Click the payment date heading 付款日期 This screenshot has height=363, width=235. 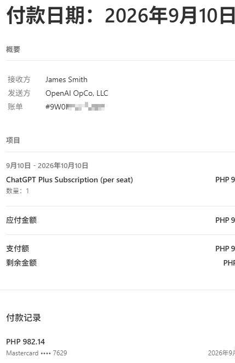[x=121, y=16]
